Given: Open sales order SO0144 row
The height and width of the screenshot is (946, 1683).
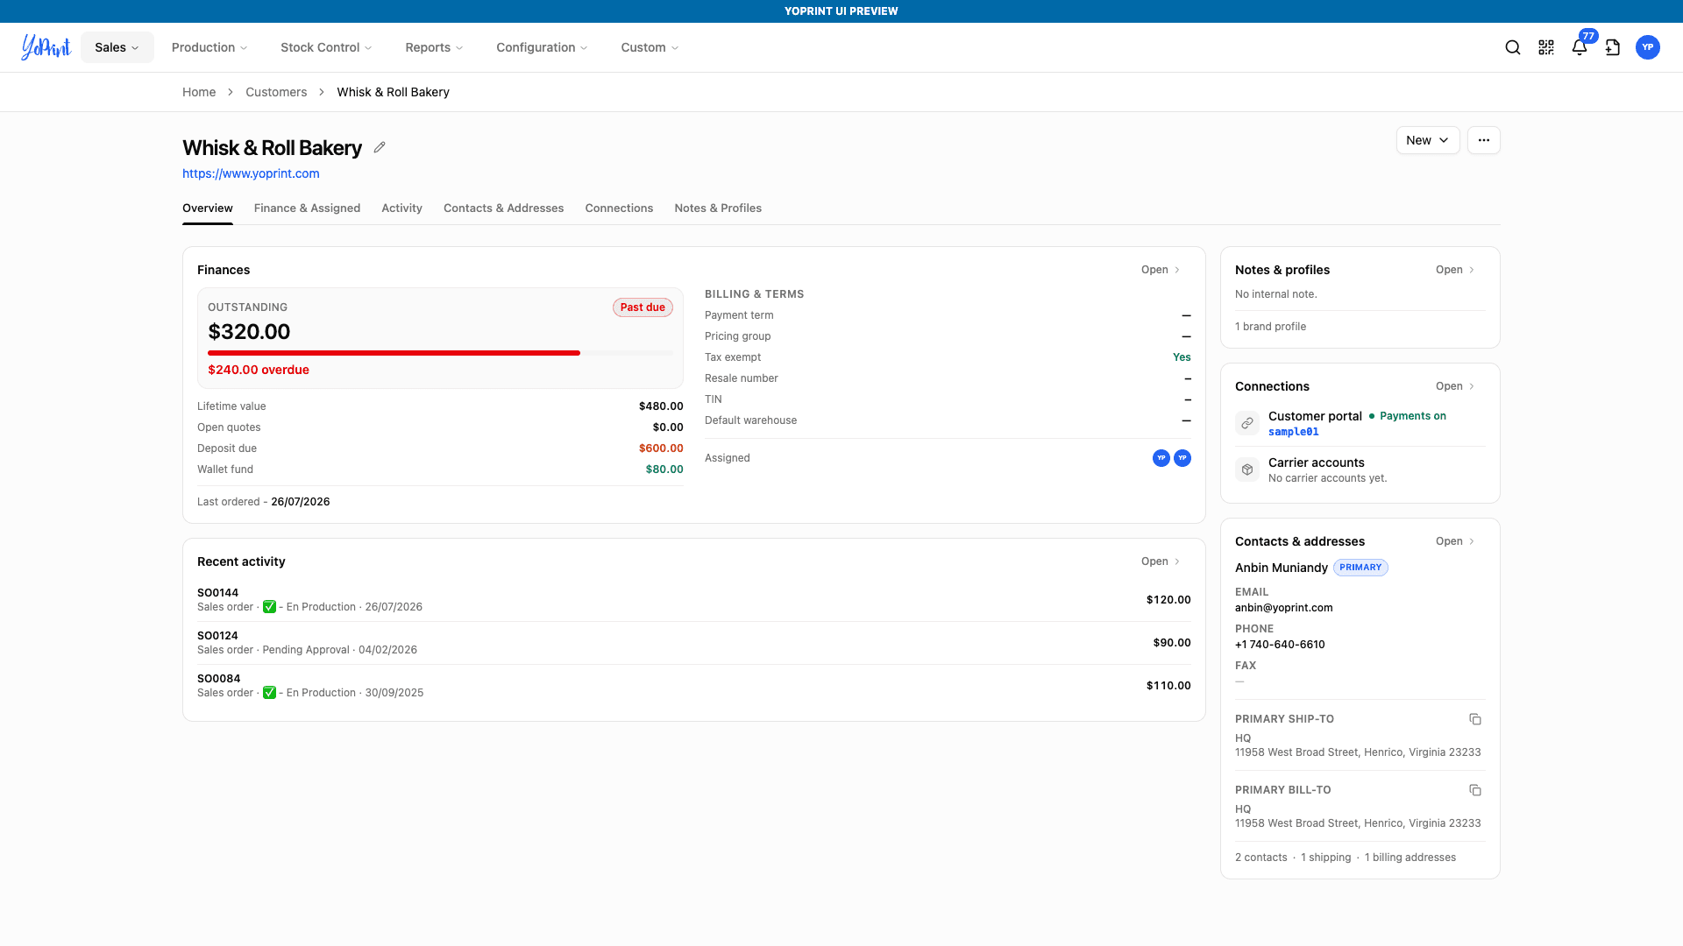Looking at the screenshot, I should pyautogui.click(x=693, y=600).
